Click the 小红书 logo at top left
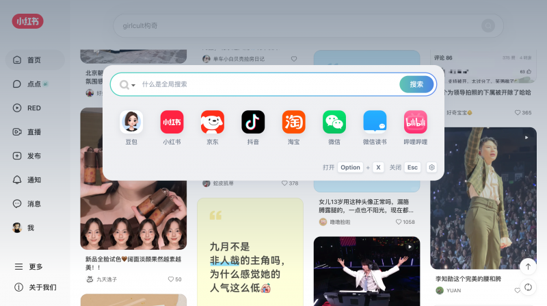547x306 pixels. (x=27, y=21)
